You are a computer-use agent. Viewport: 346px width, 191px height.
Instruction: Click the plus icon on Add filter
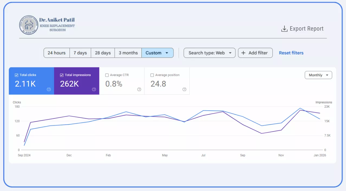[243, 53]
